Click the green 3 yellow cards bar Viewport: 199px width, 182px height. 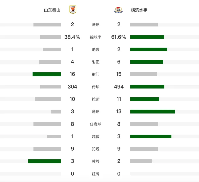coord(45,161)
